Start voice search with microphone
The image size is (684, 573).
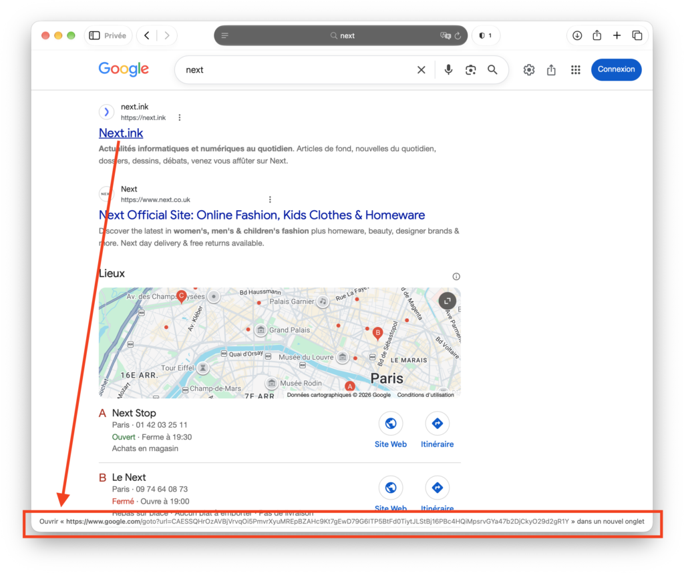[x=448, y=70]
